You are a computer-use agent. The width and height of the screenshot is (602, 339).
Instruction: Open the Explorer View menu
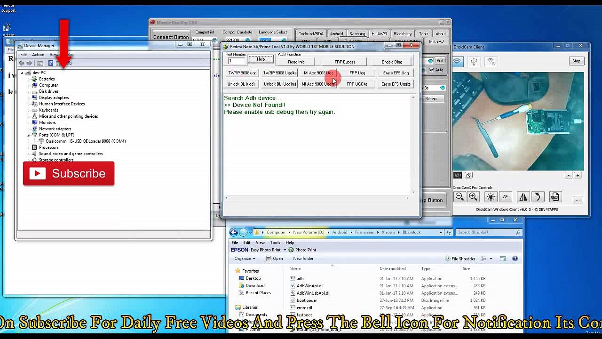(x=260, y=242)
